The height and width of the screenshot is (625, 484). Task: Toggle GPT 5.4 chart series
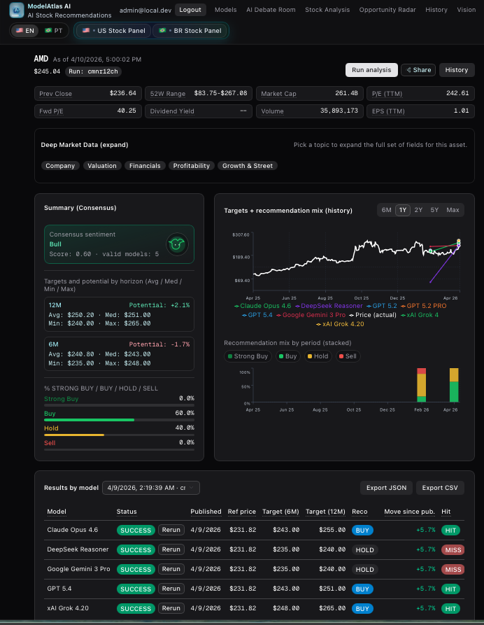point(257,315)
